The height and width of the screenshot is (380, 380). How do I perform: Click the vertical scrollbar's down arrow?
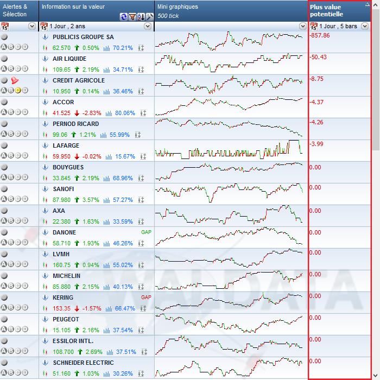click(376, 375)
